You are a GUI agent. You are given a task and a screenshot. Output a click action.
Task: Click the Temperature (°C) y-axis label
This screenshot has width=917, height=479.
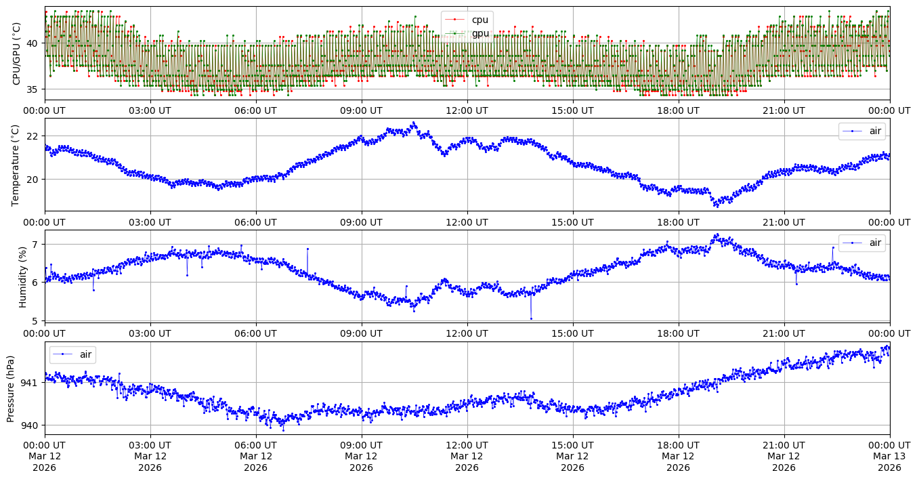[17, 165]
